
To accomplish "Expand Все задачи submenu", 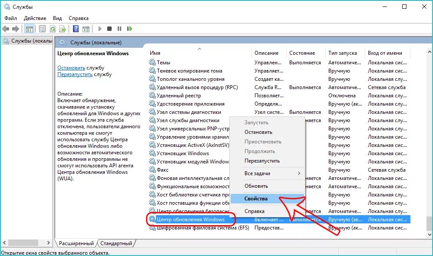I will click(x=267, y=173).
